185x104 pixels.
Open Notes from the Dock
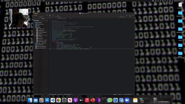pyautogui.click(x=135, y=100)
